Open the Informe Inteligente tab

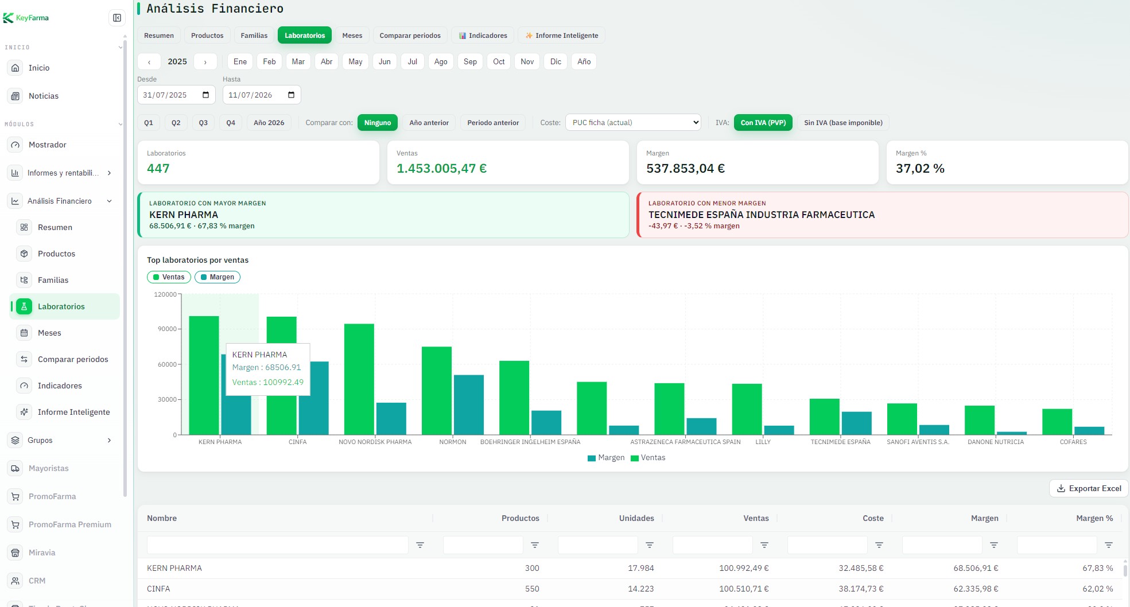pos(561,36)
